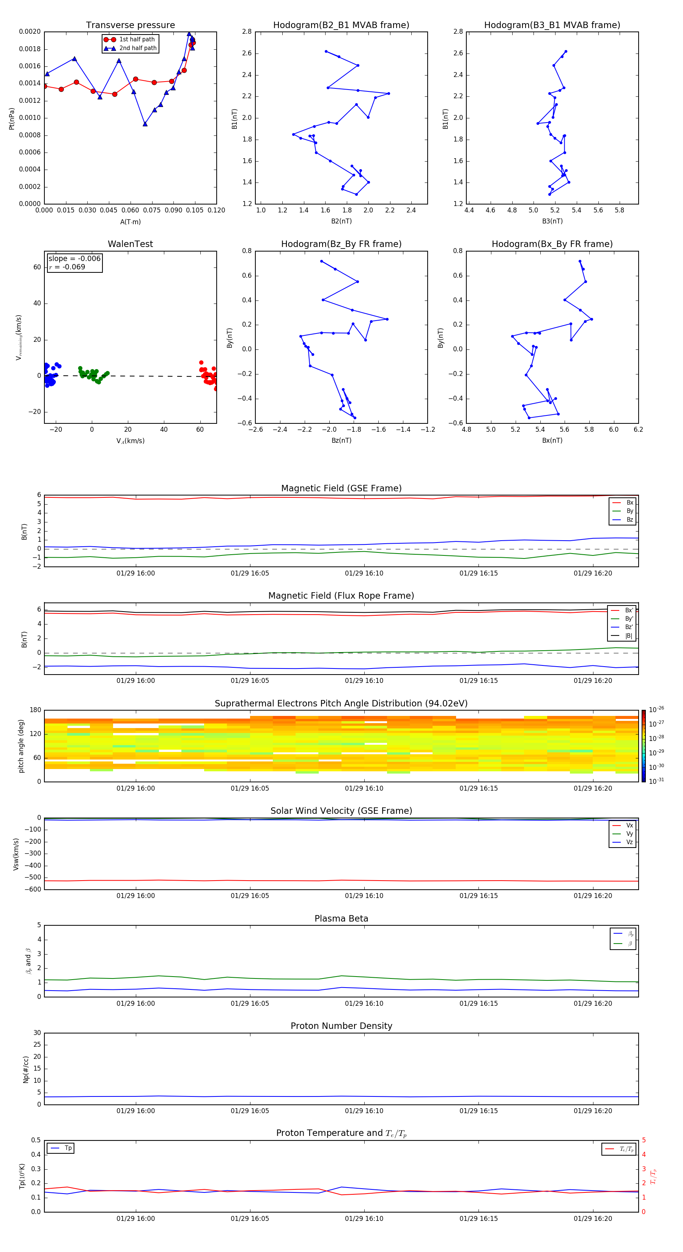This screenshot has height=1252, width=683.
Task: Click 'Proton Temperature and Te/Tp' title
Action: pyautogui.click(x=341, y=1133)
